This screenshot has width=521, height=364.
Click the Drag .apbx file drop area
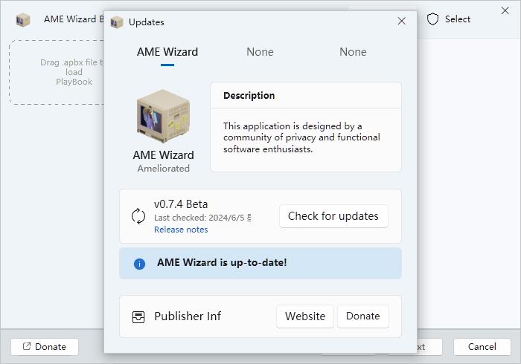(57, 72)
